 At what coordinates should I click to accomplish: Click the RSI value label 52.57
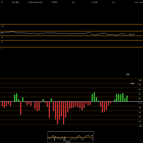(132, 34)
